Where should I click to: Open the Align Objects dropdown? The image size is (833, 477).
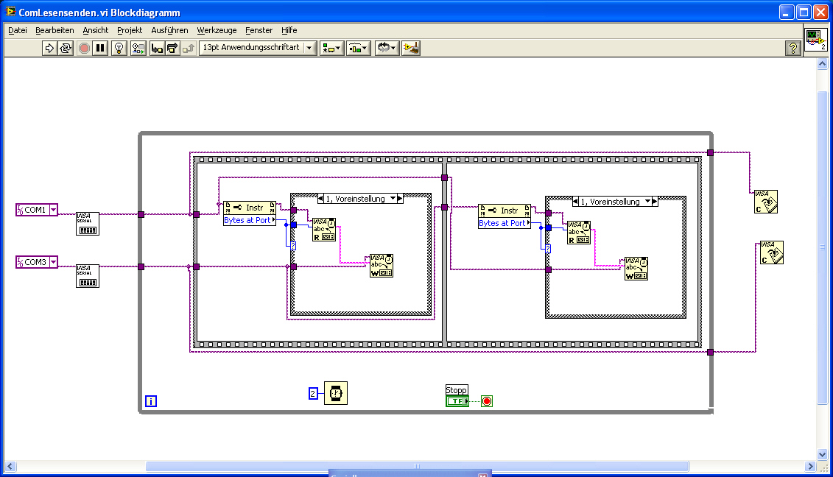(331, 49)
